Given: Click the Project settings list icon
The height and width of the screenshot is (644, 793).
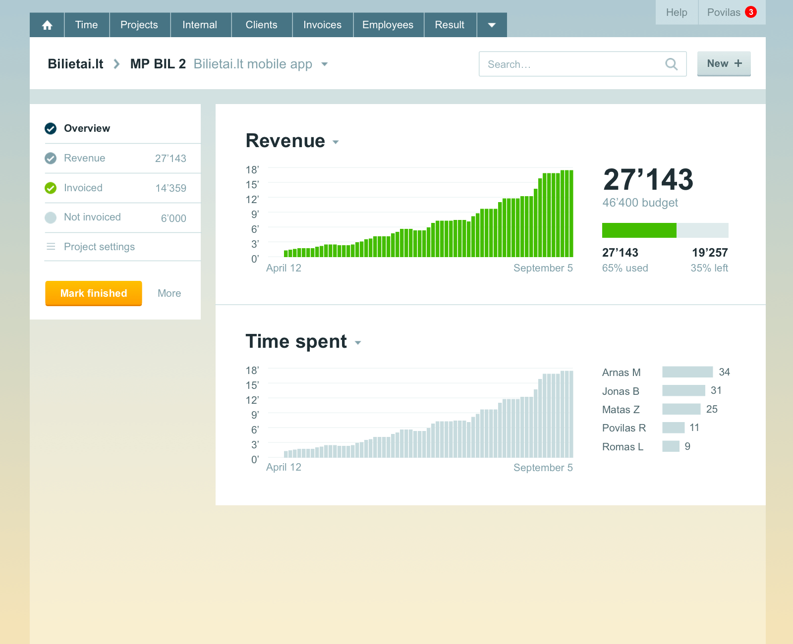Looking at the screenshot, I should pos(51,247).
